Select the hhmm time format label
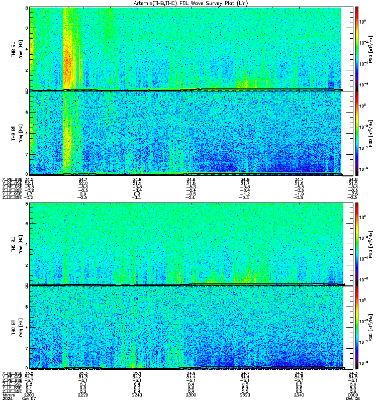Image resolution: width=377 pixels, height=402 pixels. 9,395
